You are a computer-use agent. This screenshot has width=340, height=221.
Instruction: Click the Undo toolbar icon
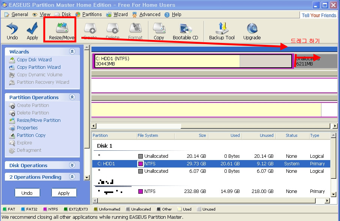[x=12, y=31]
